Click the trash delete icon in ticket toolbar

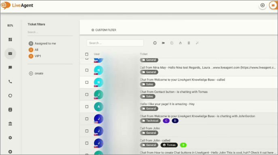pos(189,43)
